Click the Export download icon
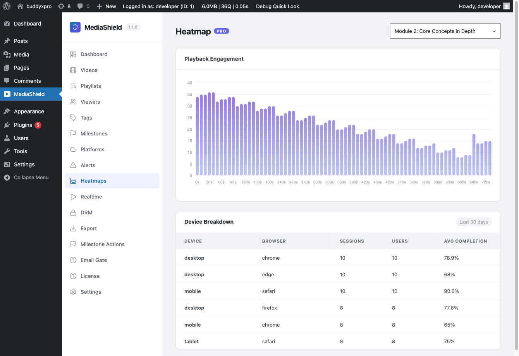This screenshot has height=356, width=519. pyautogui.click(x=73, y=228)
